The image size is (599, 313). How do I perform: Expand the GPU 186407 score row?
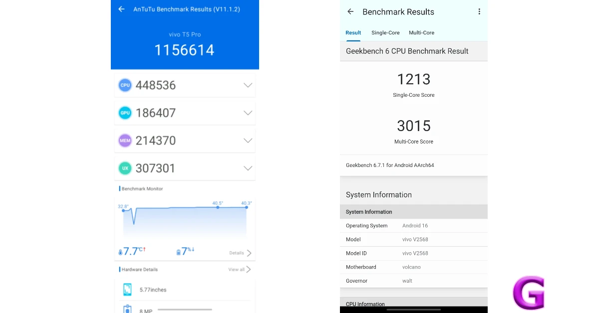[x=185, y=113]
